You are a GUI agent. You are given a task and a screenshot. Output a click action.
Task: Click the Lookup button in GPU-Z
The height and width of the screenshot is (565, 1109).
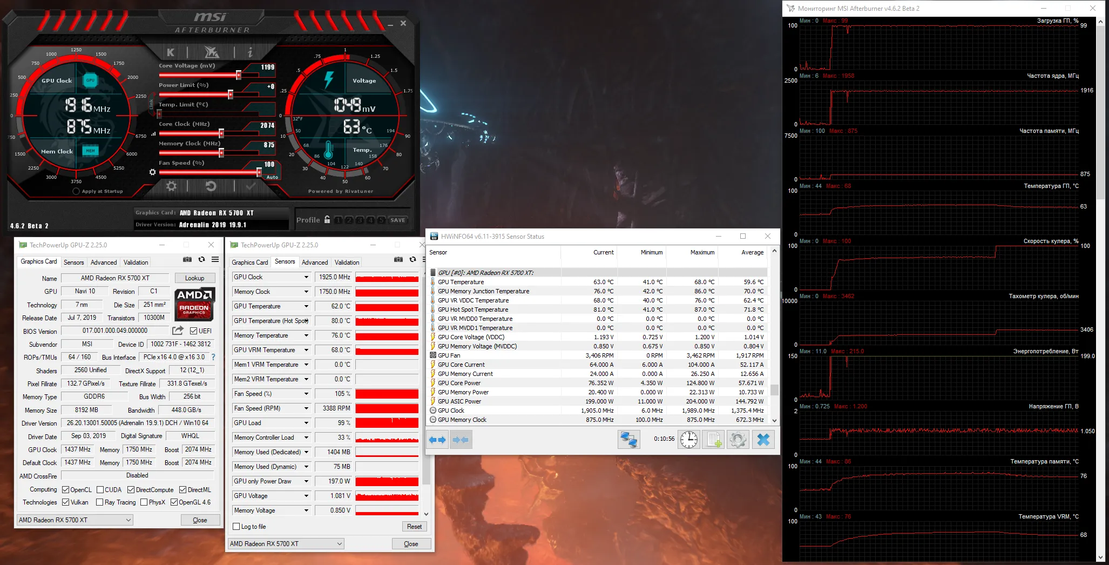(x=195, y=278)
